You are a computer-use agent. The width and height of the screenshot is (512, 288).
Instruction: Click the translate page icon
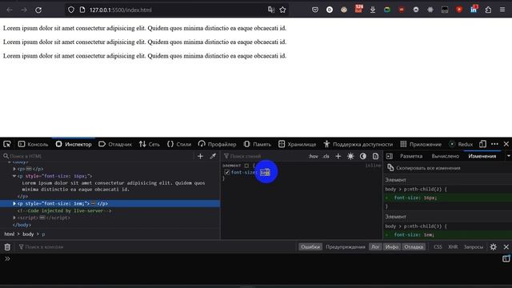pyautogui.click(x=271, y=10)
